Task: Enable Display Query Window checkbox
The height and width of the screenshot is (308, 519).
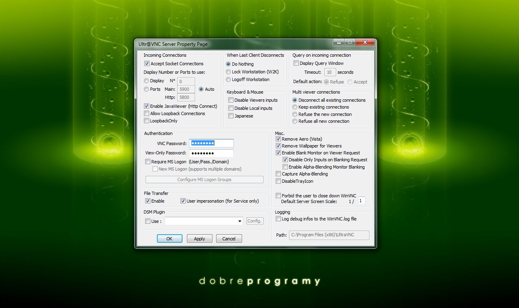Action: (x=296, y=63)
